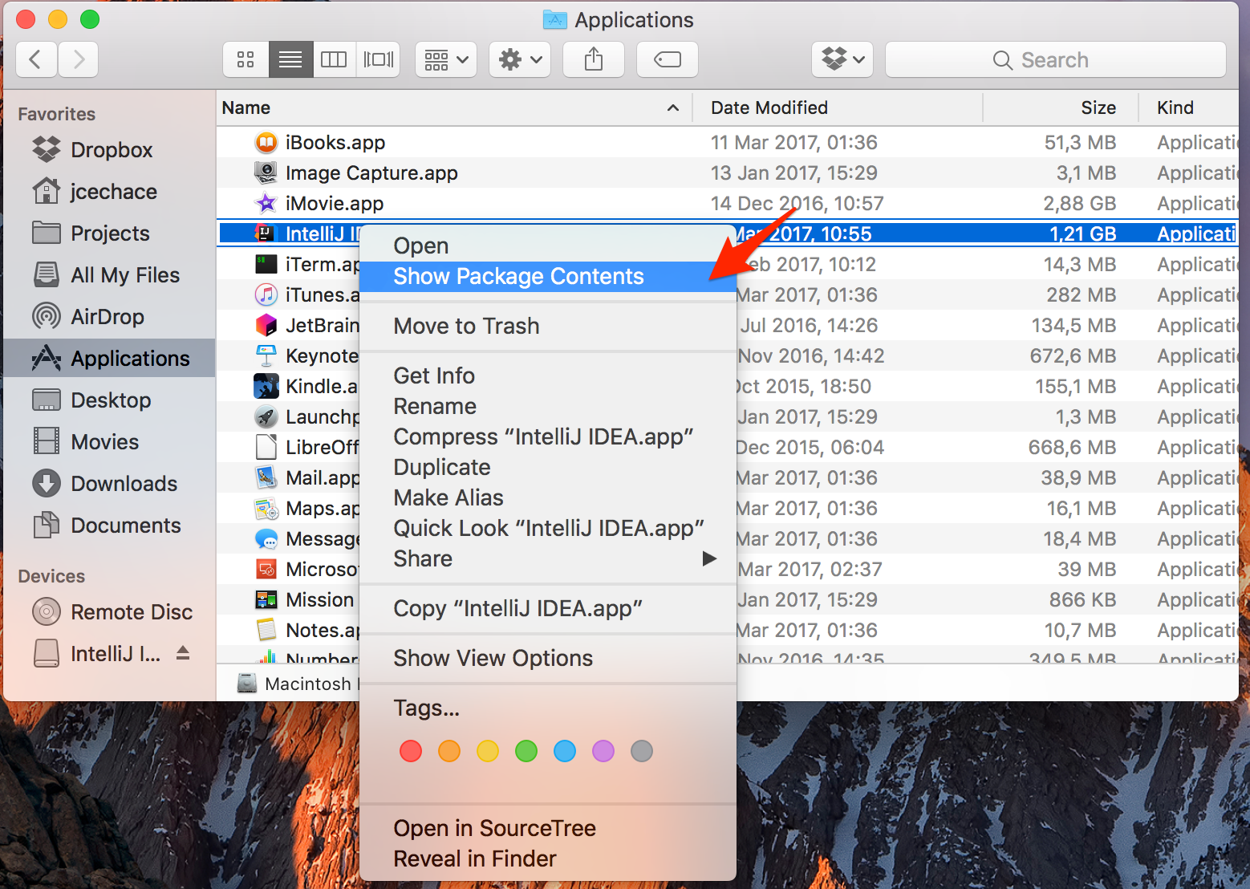
Task: Click the iTunes app icon
Action: pyautogui.click(x=266, y=294)
